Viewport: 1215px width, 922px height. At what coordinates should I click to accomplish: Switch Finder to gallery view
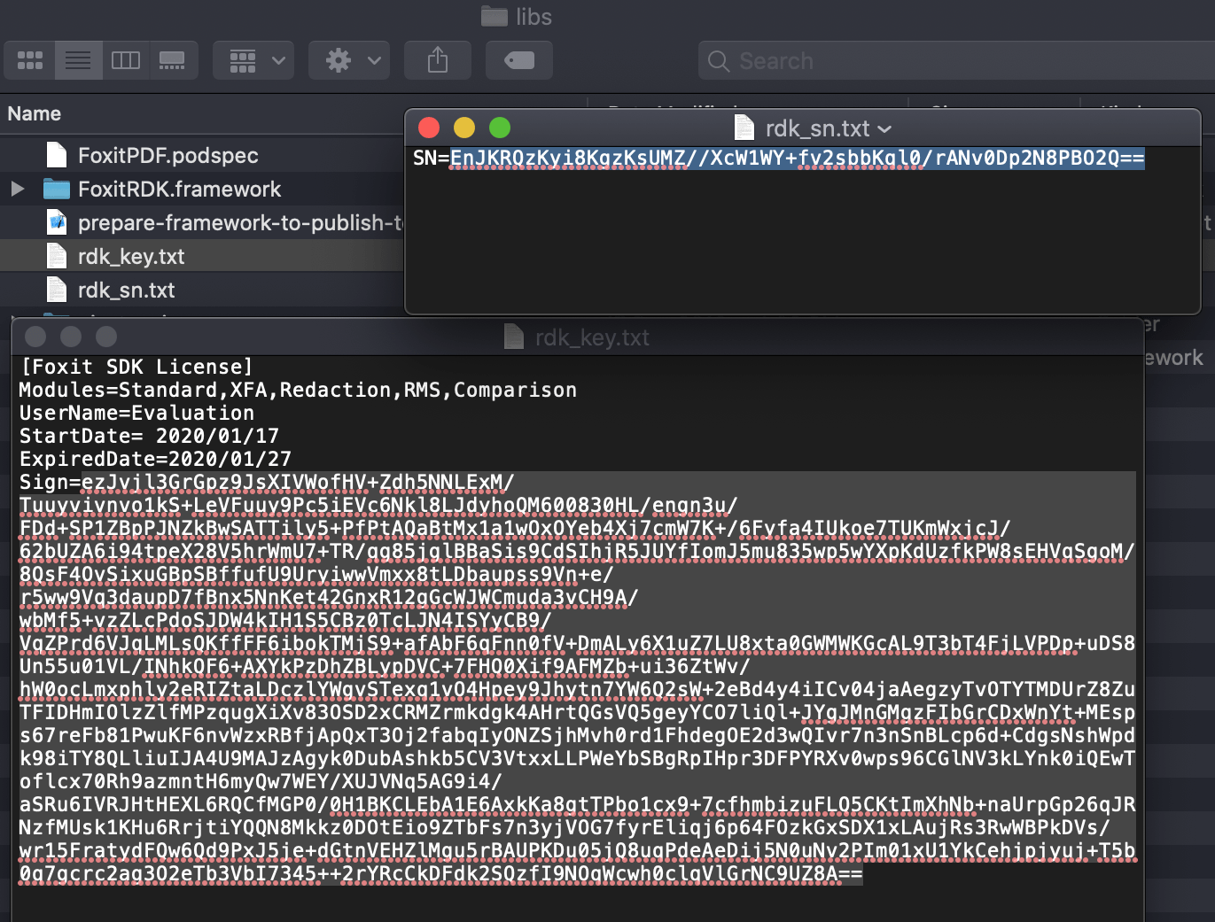[173, 60]
